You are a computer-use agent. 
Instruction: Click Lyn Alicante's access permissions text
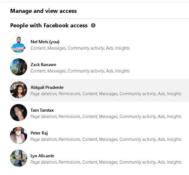106,162
